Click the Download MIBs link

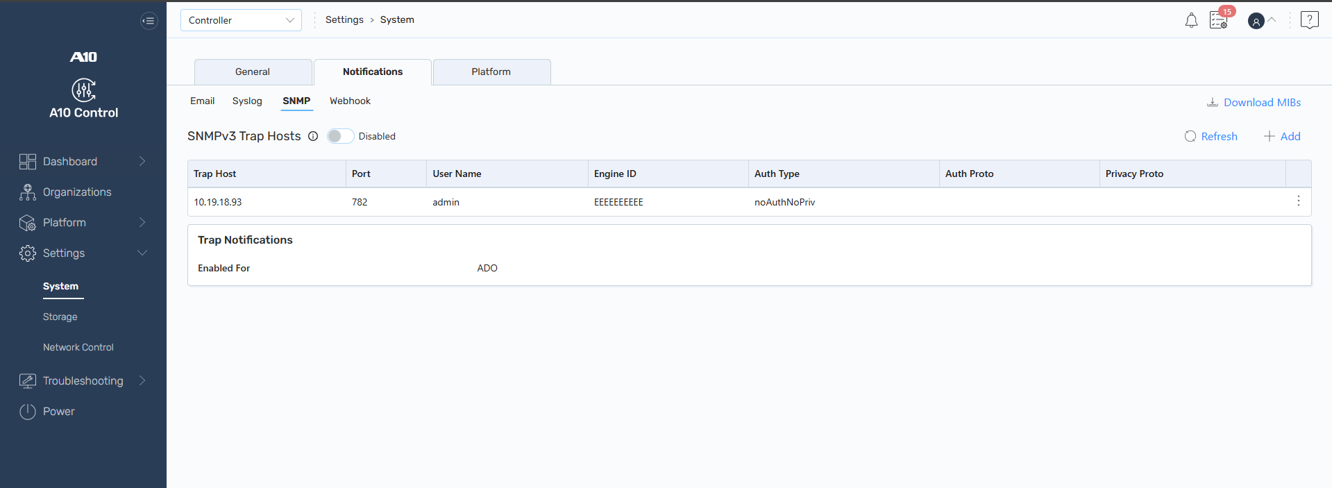coord(1254,103)
